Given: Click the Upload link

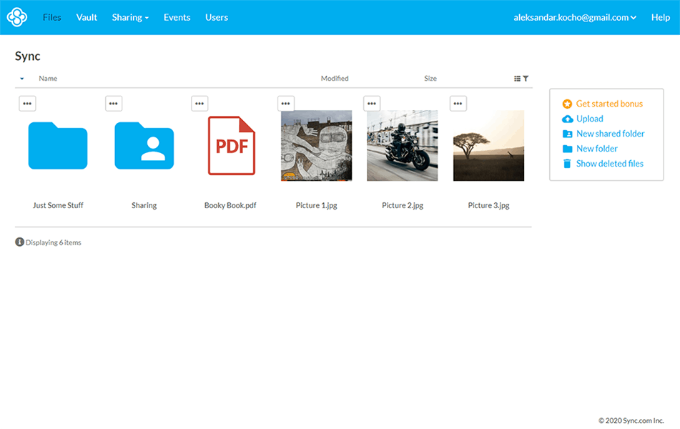Looking at the screenshot, I should pyautogui.click(x=589, y=119).
